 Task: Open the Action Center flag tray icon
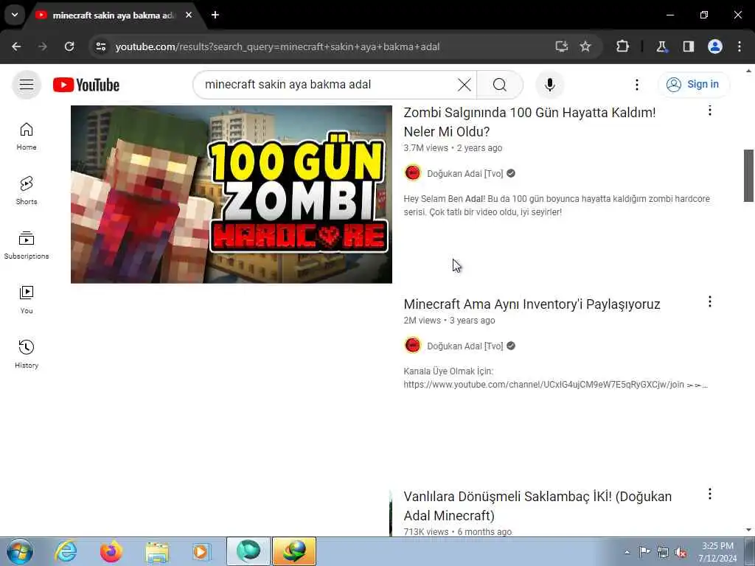coord(644,551)
